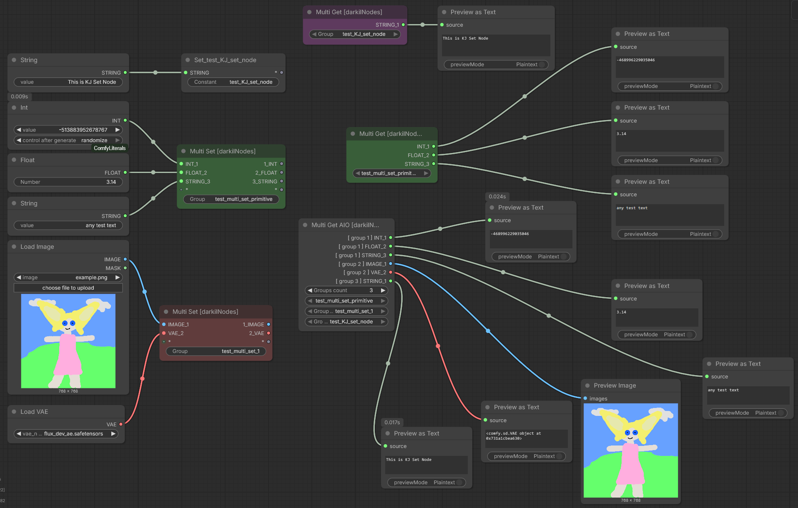Collapse the Float node using its title dot
The width and height of the screenshot is (798, 508).
point(14,160)
